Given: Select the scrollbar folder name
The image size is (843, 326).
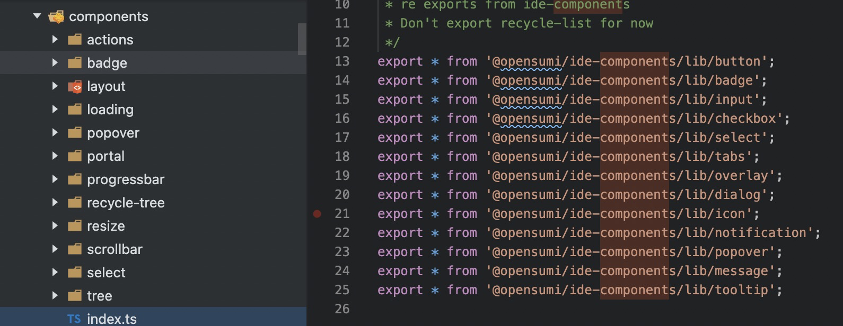Looking at the screenshot, I should (x=115, y=249).
